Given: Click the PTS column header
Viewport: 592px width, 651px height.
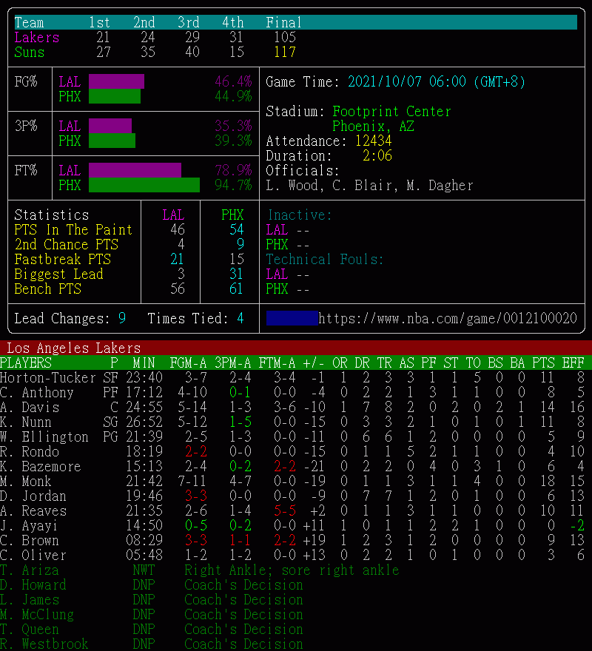Looking at the screenshot, I should pos(543,362).
